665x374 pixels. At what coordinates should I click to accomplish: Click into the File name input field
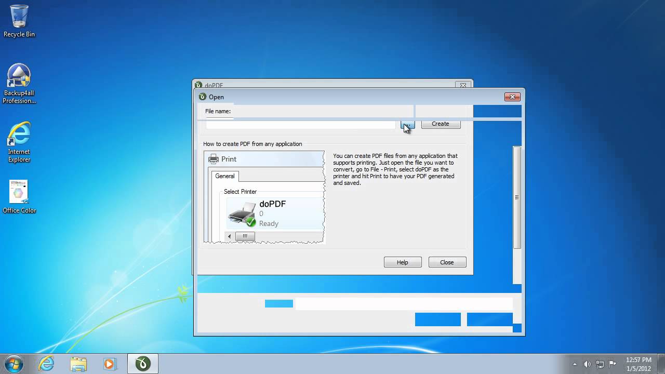pos(301,125)
